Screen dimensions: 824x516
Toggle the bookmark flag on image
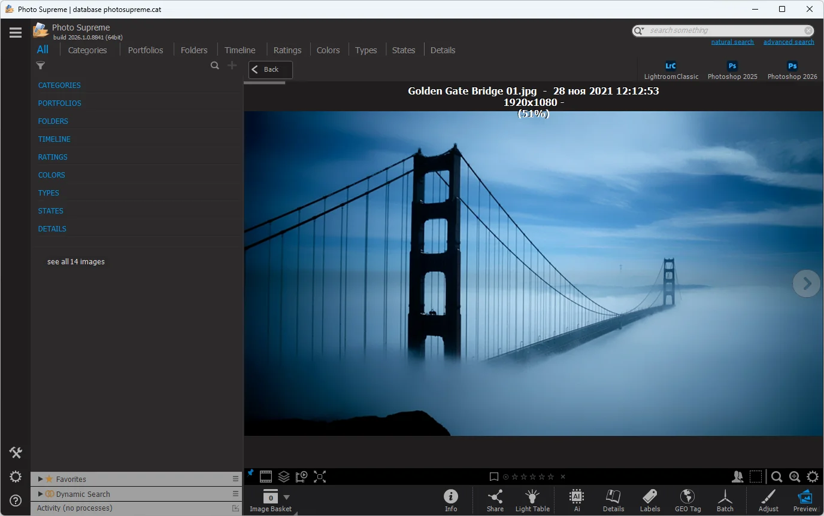tap(493, 477)
